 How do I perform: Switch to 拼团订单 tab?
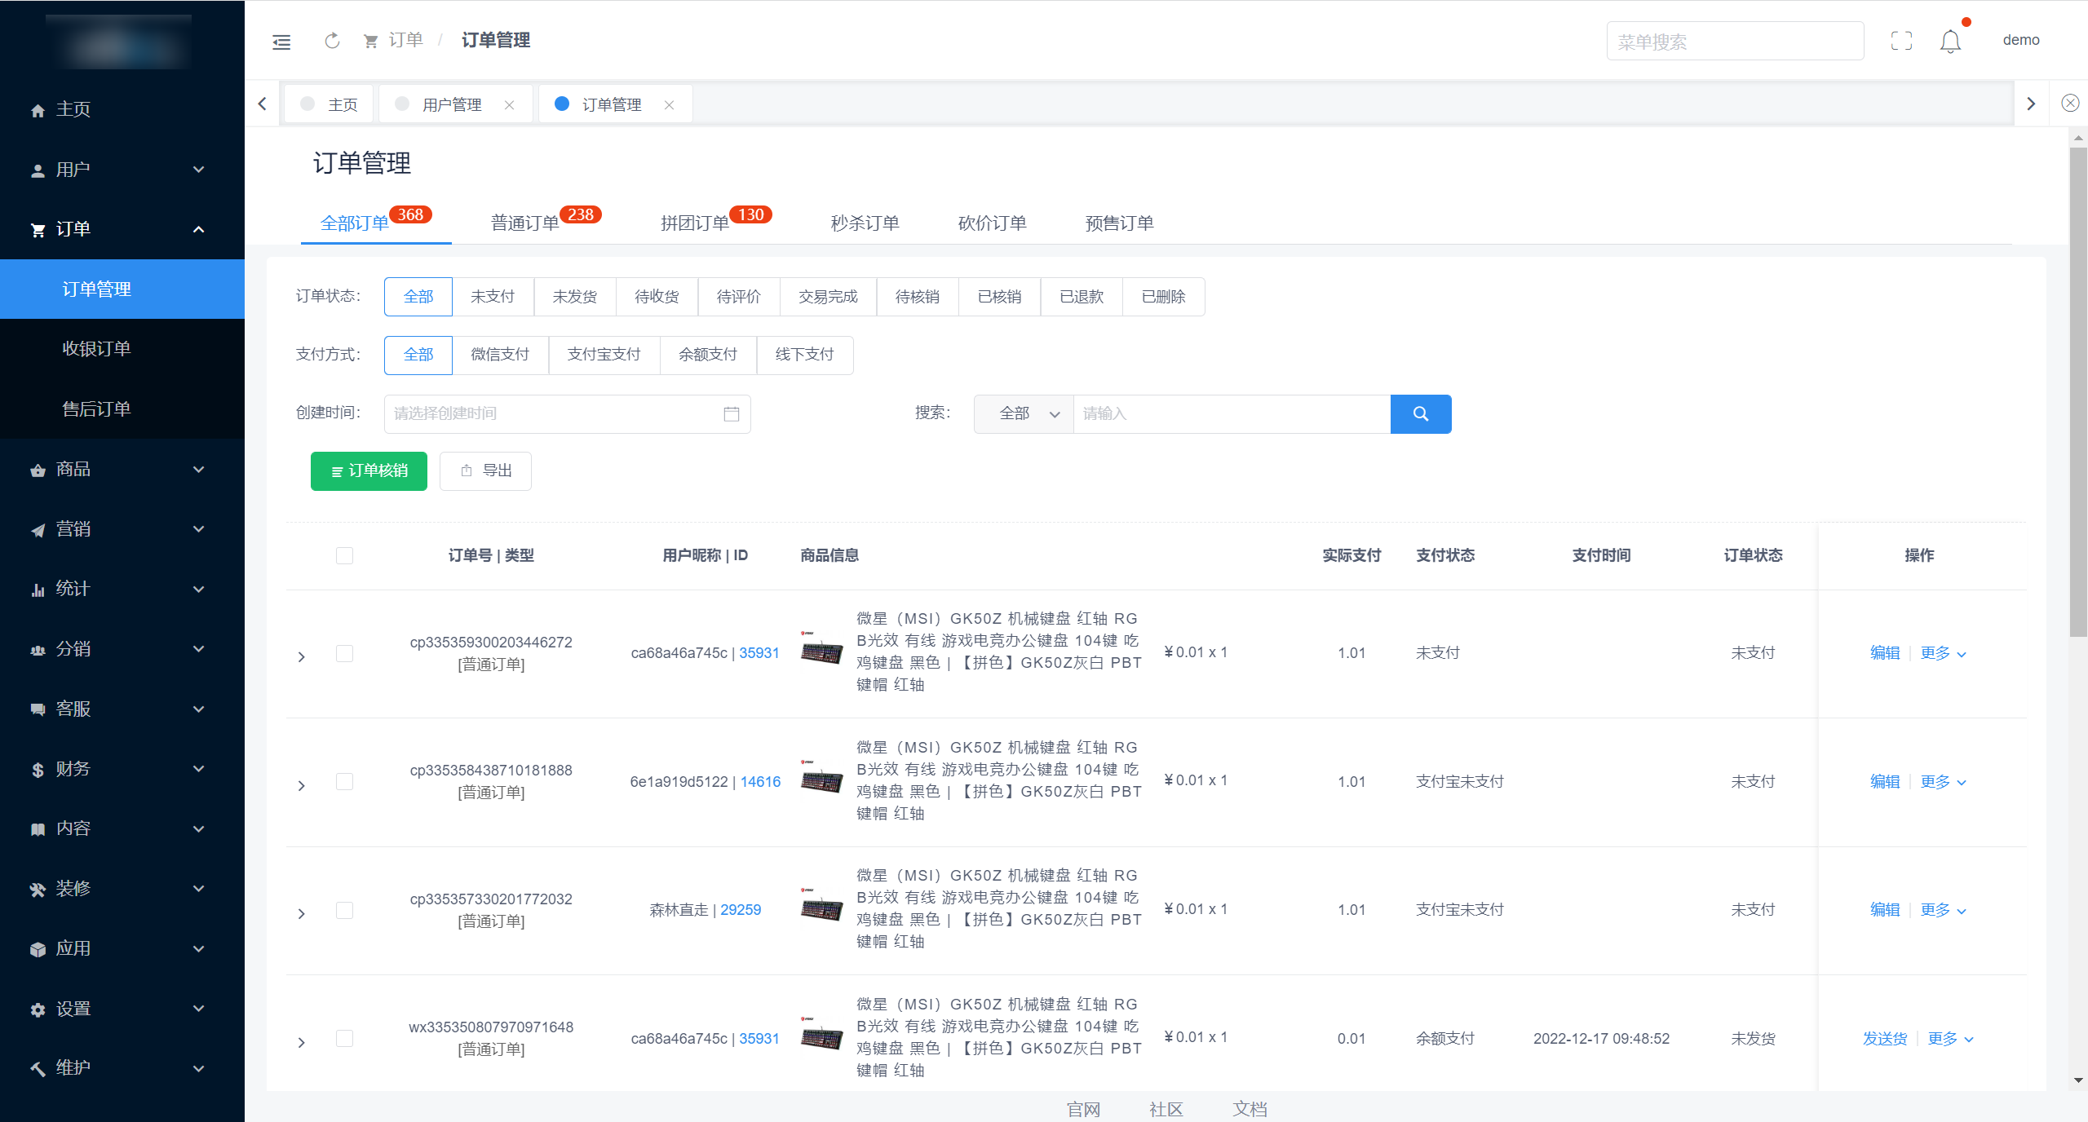click(695, 223)
